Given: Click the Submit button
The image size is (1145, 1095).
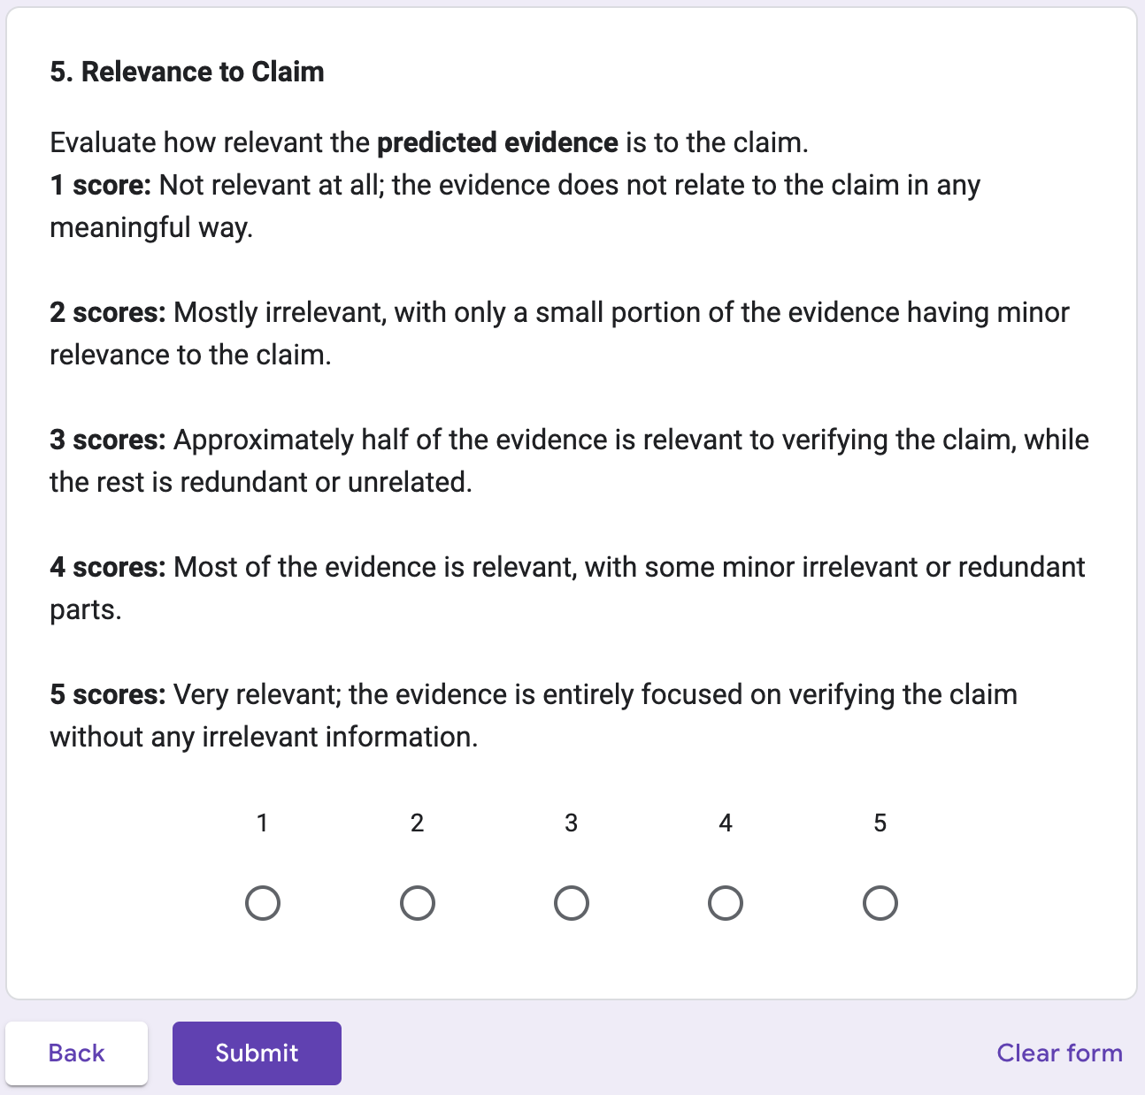Looking at the screenshot, I should (257, 1053).
